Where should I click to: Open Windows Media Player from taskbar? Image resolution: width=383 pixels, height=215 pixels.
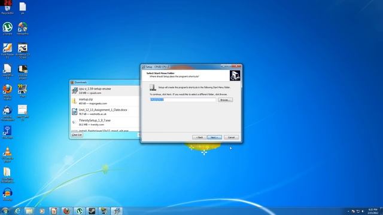pyautogui.click(x=42, y=211)
